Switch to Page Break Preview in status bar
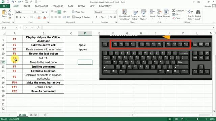The image size is (216, 121). [183, 119]
